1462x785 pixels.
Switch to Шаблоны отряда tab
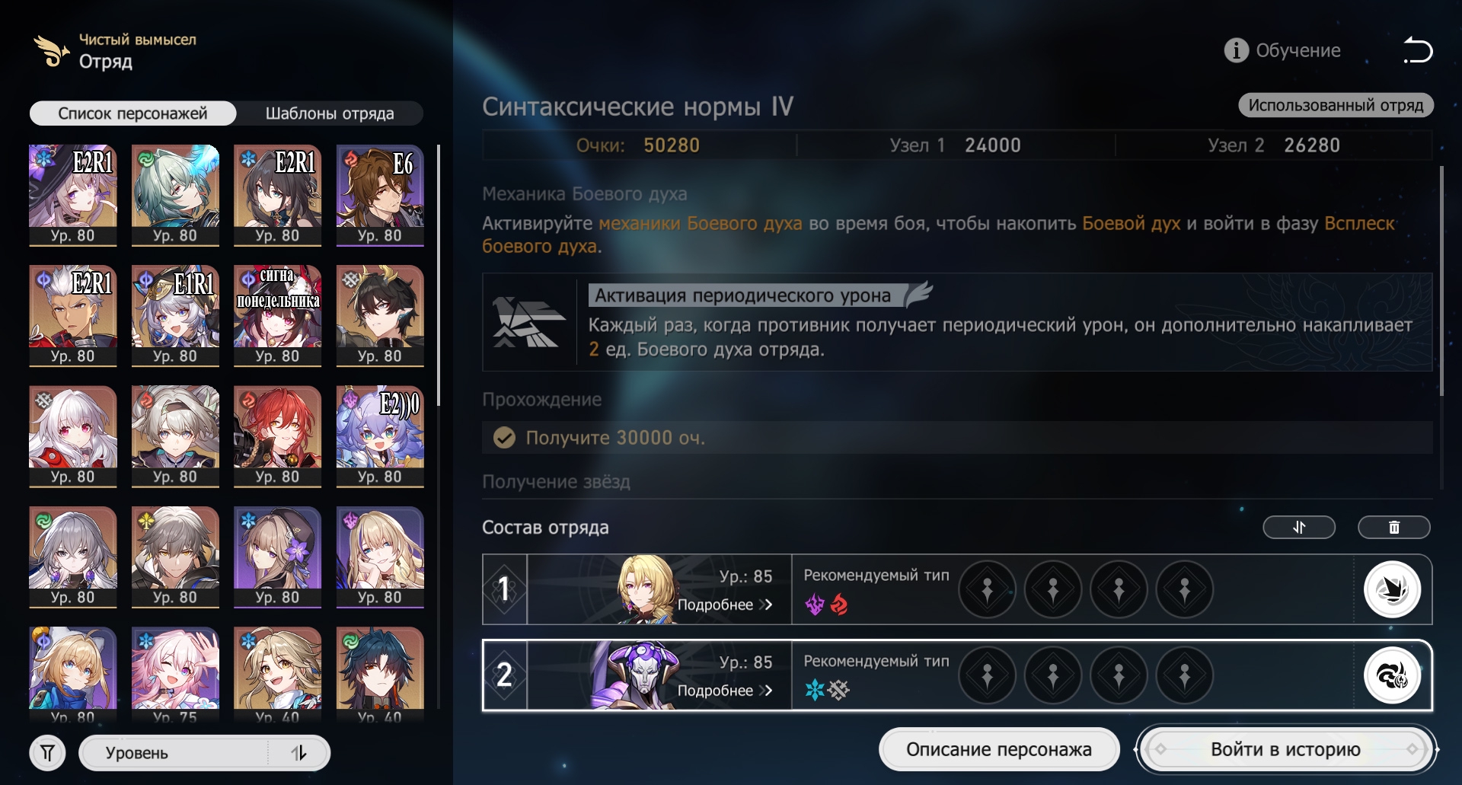330,113
